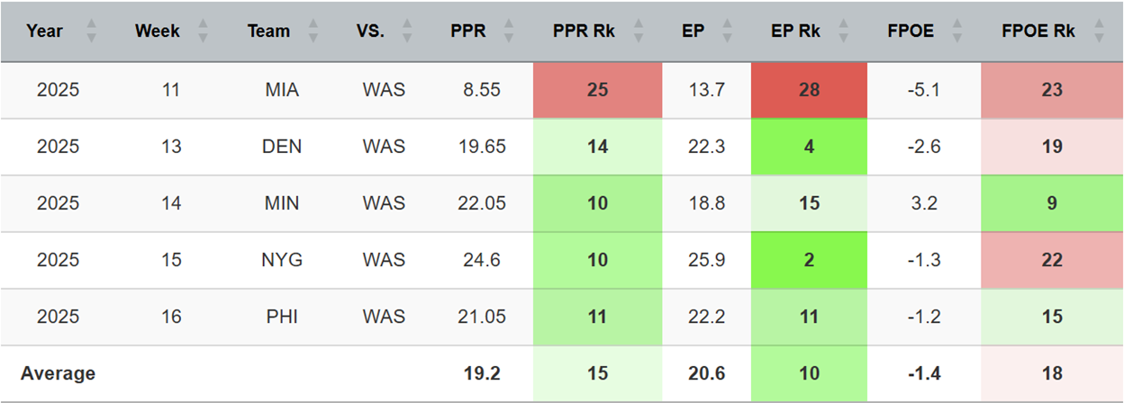Toggle sort arrows on the VS. column

pos(407,31)
